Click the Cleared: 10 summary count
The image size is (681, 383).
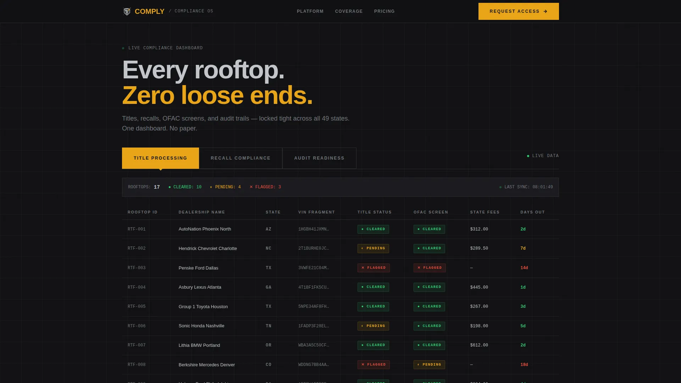coord(185,187)
